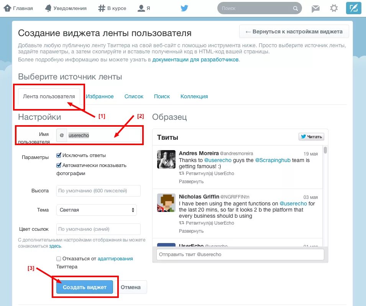Expand Nicholas Griffin's tweet with Развернуть
Image resolution: width=366 pixels, height=306 pixels.
tap(191, 231)
